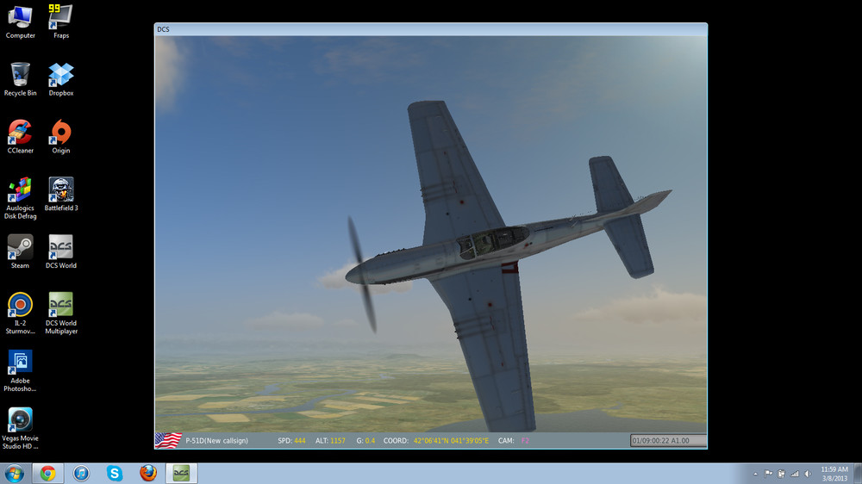This screenshot has height=484, width=862.
Task: Select Vegas Movie Studio HD icon
Action: (21, 429)
